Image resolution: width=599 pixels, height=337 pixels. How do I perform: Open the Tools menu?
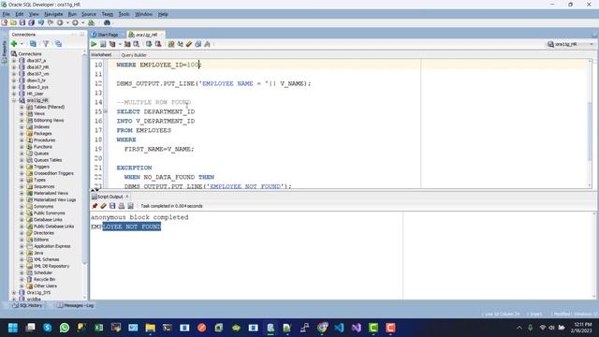[124, 14]
